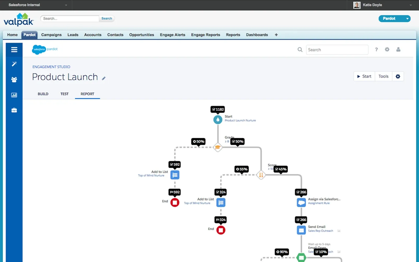Click the magic wand Marketing sidebar icon

click(14, 64)
